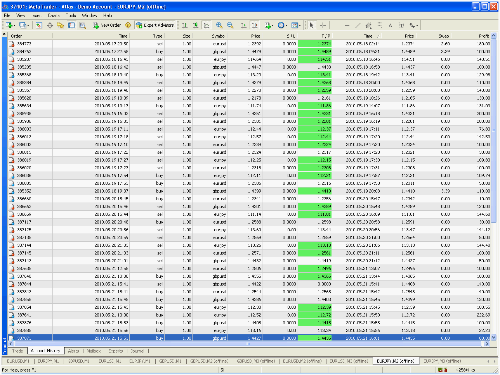Sort history by Symbol column header
This screenshot has height=375, width=500.
210,36
